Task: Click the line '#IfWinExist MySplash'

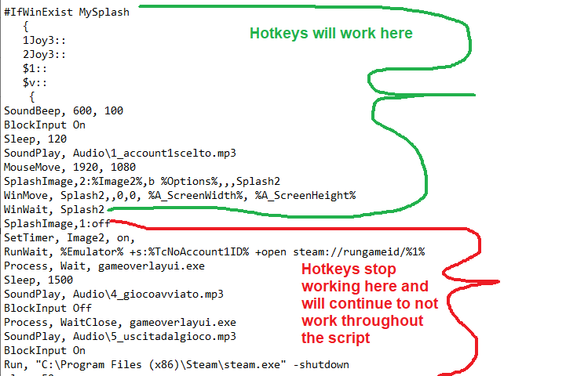Action: [67, 12]
